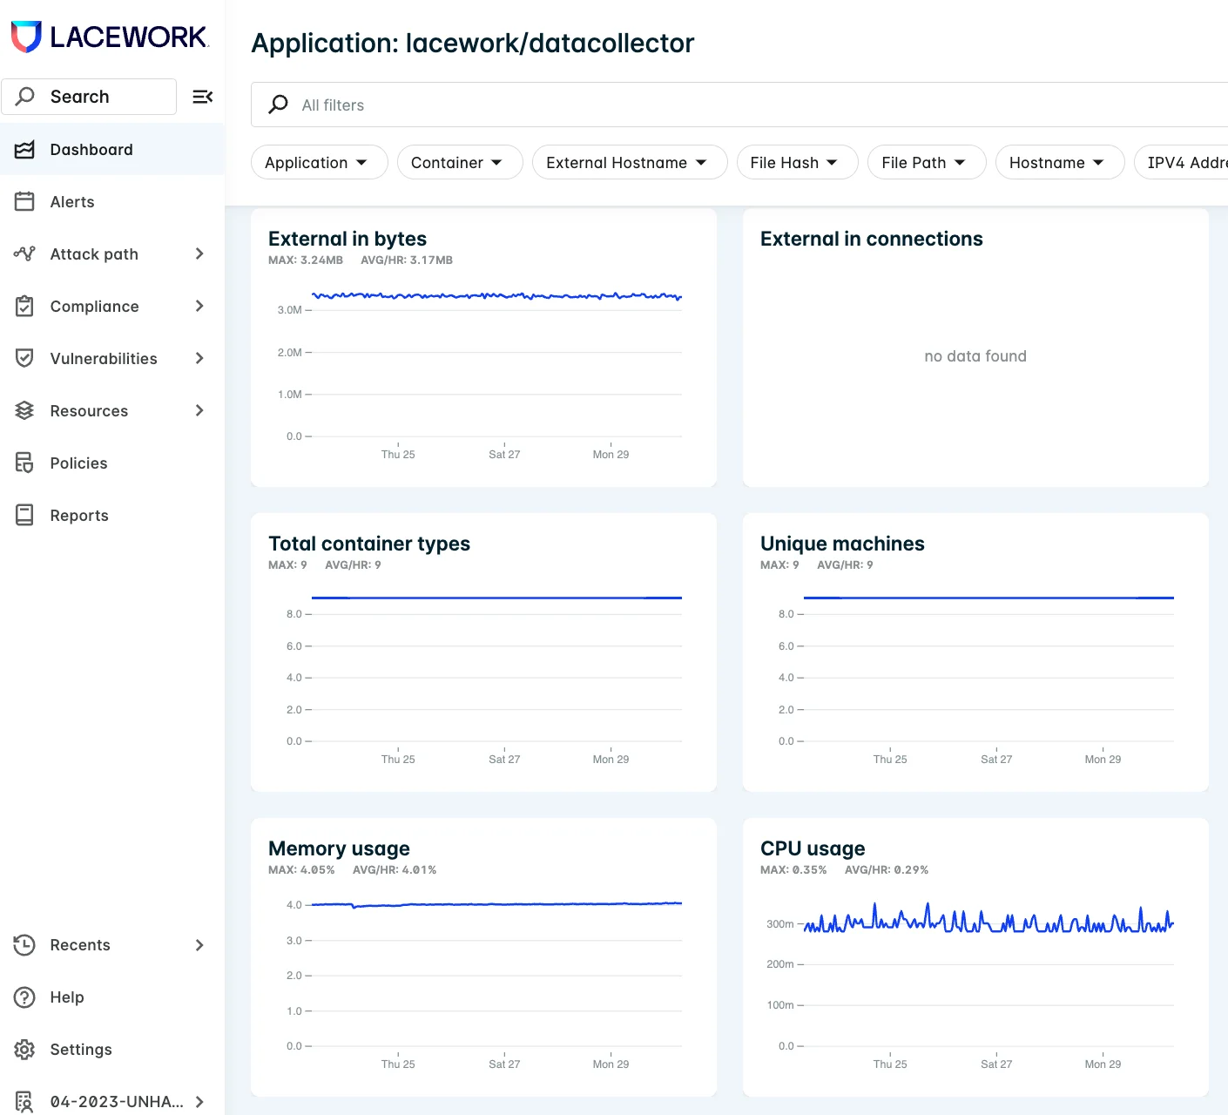The height and width of the screenshot is (1115, 1228).
Task: Click the 'AVG/HR: 0.29%' value
Action: [x=887, y=870]
